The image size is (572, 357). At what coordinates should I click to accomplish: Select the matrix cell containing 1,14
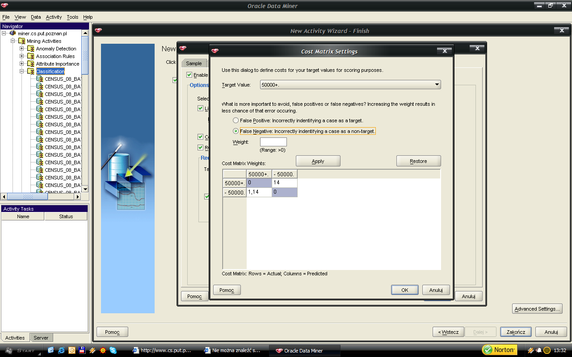tap(259, 192)
